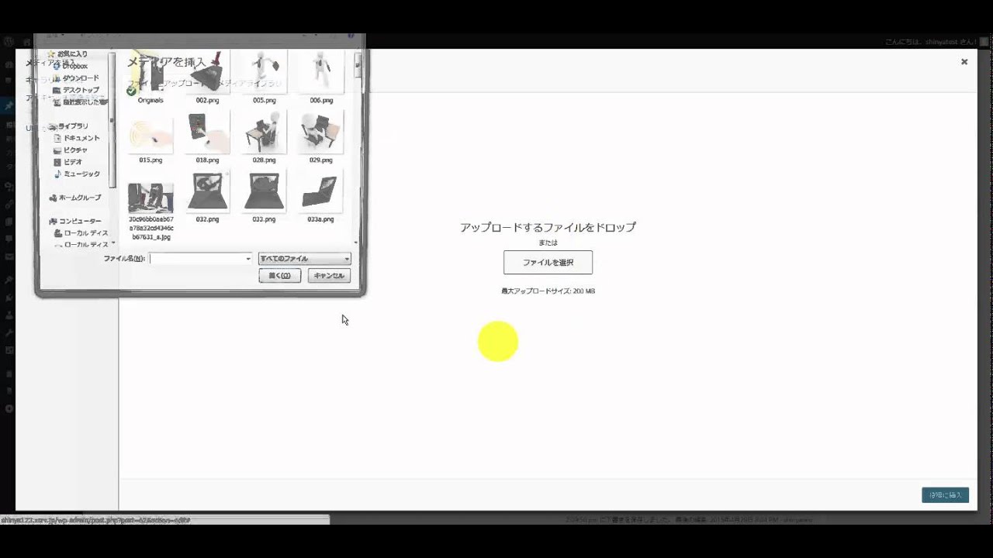The width and height of the screenshot is (993, 558).
Task: Open the ピクチャ pictures library
Action: coord(70,150)
